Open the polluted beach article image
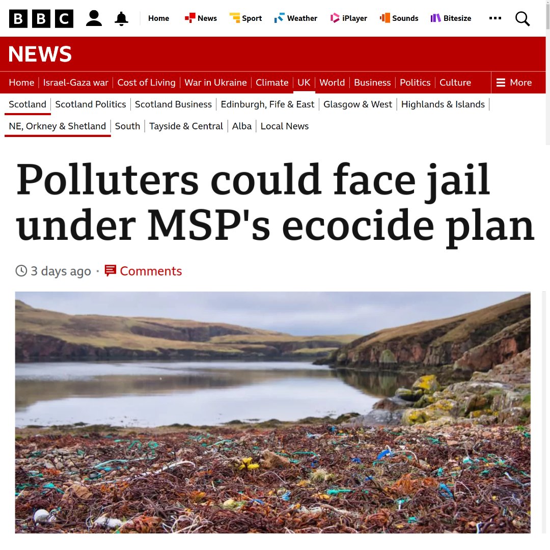Screen dimensions: 550x550 coord(272,413)
